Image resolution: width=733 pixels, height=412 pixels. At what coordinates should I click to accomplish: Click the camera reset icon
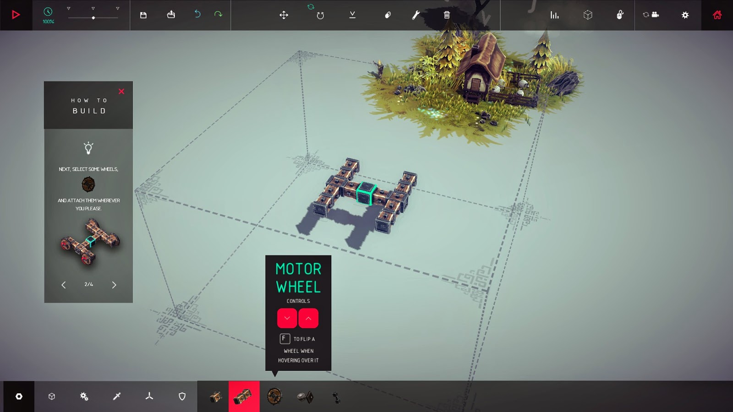point(651,15)
